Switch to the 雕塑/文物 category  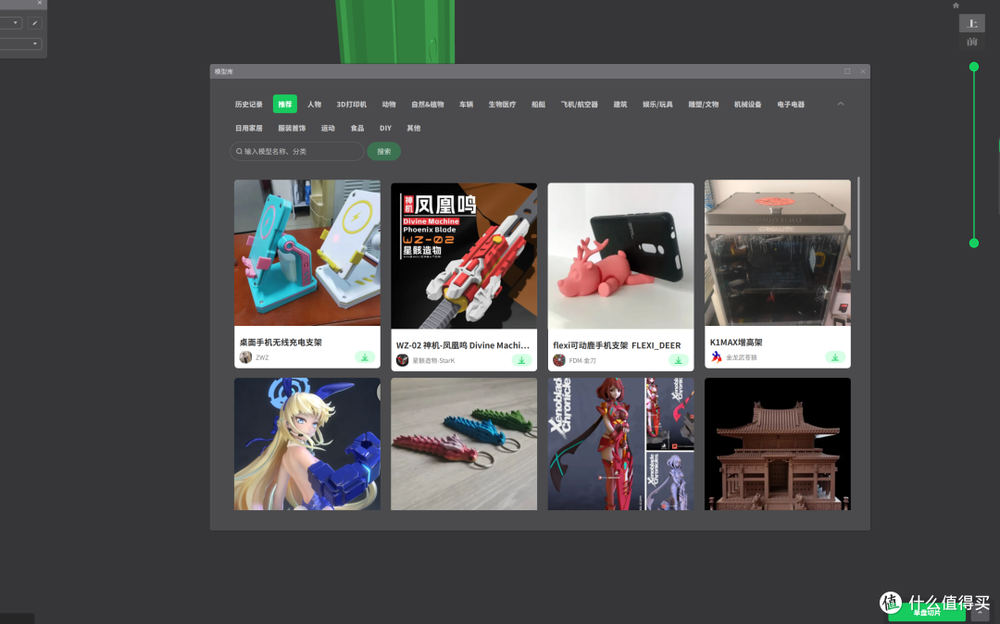(x=704, y=105)
